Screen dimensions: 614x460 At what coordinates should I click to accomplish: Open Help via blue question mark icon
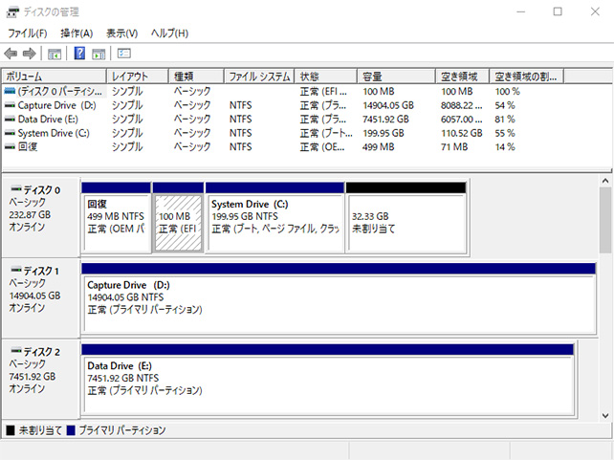click(x=79, y=53)
